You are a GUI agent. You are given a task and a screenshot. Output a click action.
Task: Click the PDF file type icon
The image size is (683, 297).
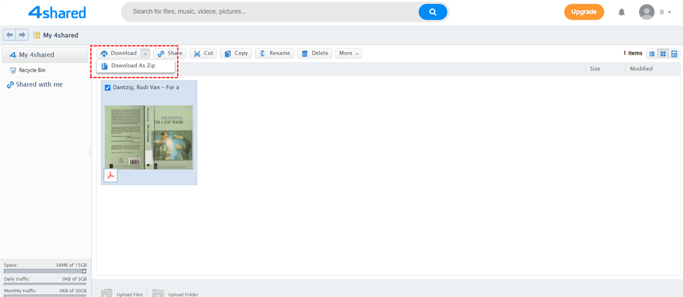pyautogui.click(x=110, y=175)
